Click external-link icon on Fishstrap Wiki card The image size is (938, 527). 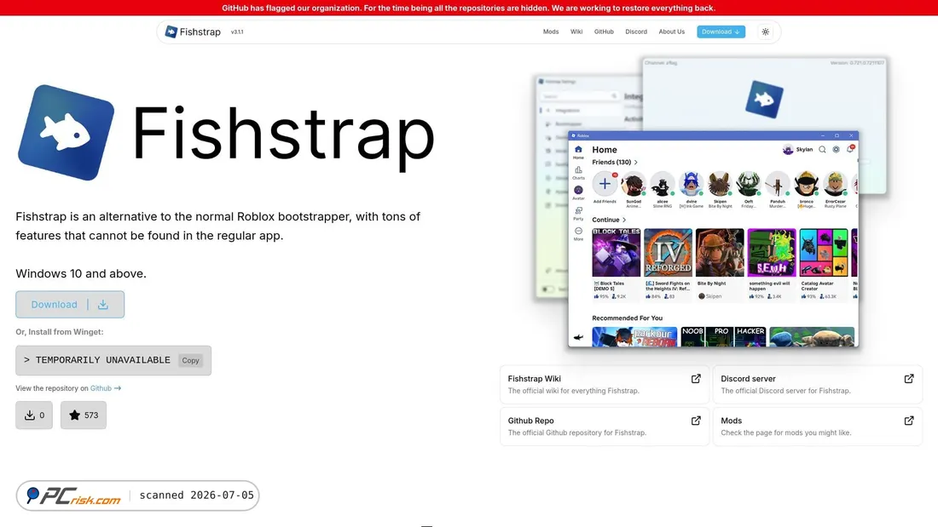click(x=696, y=379)
